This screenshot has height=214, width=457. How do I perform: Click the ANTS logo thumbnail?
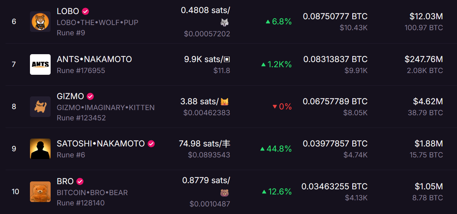[40, 64]
